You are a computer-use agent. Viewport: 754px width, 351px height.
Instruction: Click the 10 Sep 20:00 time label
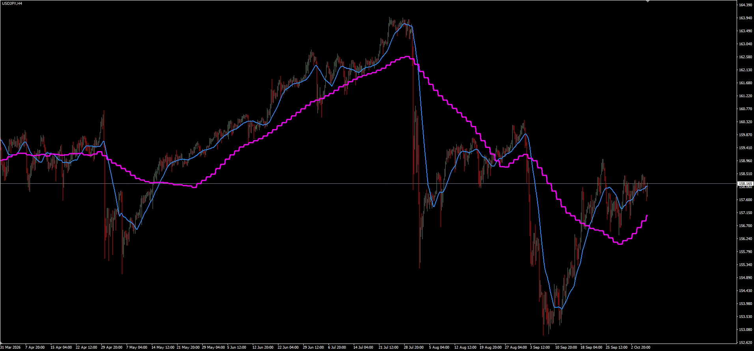(x=566, y=347)
